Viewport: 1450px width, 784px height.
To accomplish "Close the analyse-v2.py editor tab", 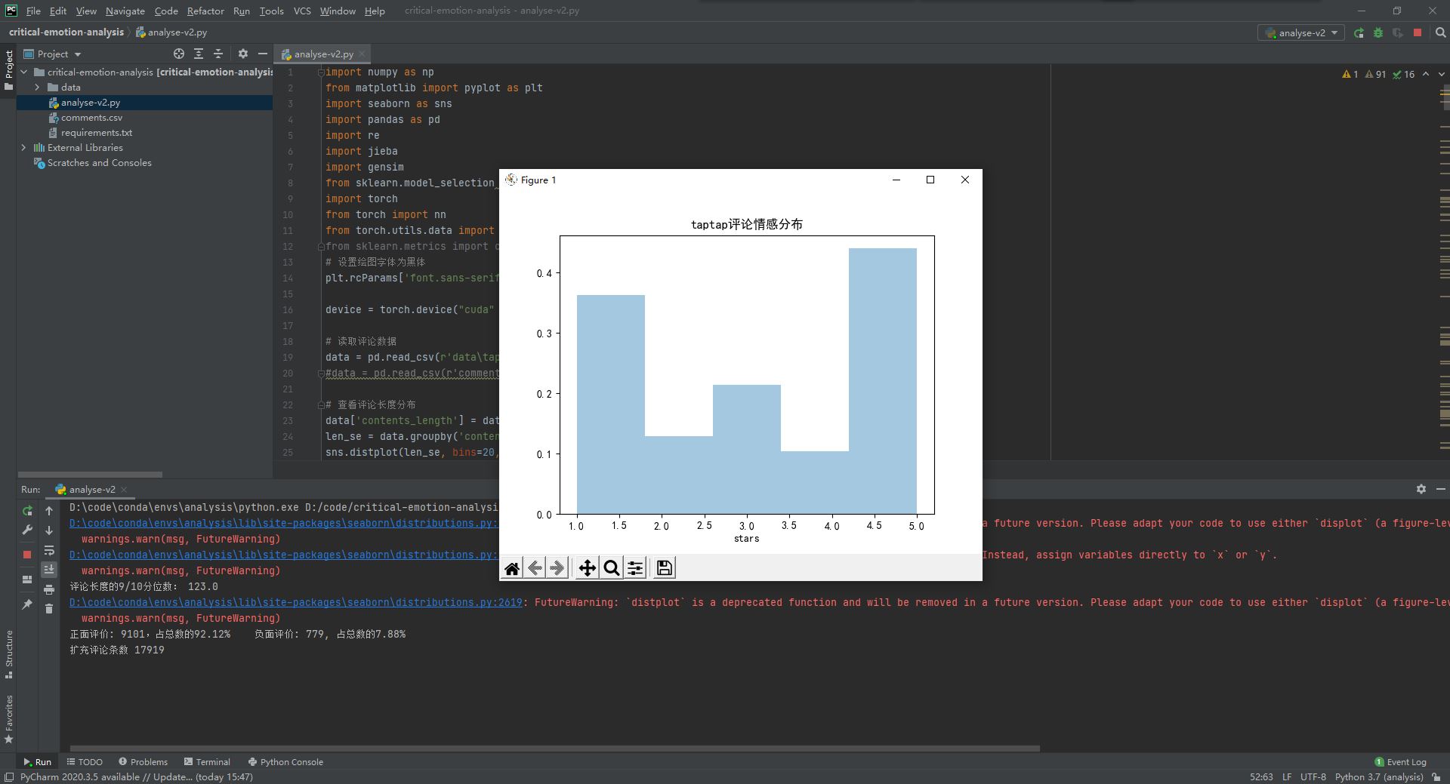I will 362,54.
